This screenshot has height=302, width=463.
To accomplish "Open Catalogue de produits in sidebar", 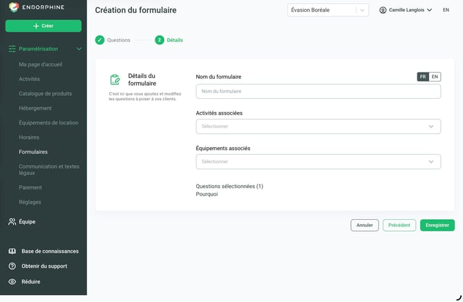I will click(45, 93).
